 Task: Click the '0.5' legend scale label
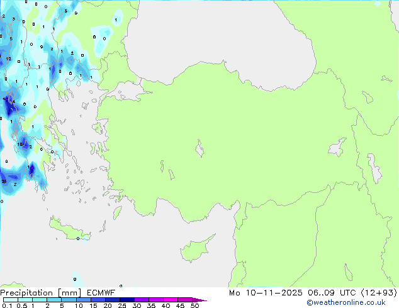pyautogui.click(x=21, y=305)
